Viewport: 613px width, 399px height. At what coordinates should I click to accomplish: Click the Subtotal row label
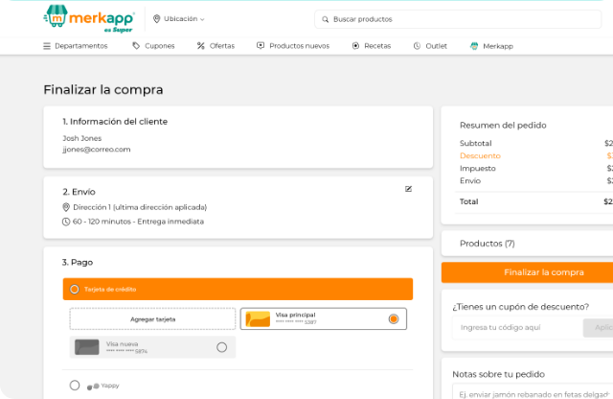[476, 143]
